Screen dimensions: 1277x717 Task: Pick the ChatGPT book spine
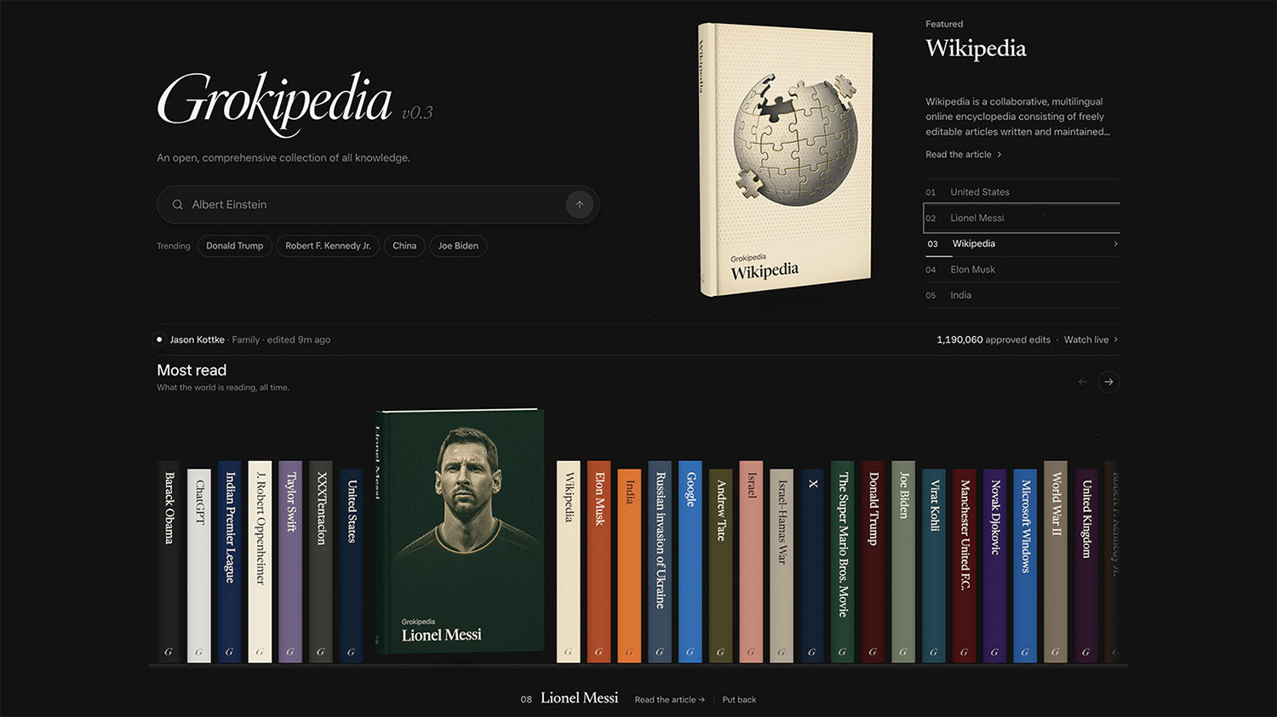(199, 566)
